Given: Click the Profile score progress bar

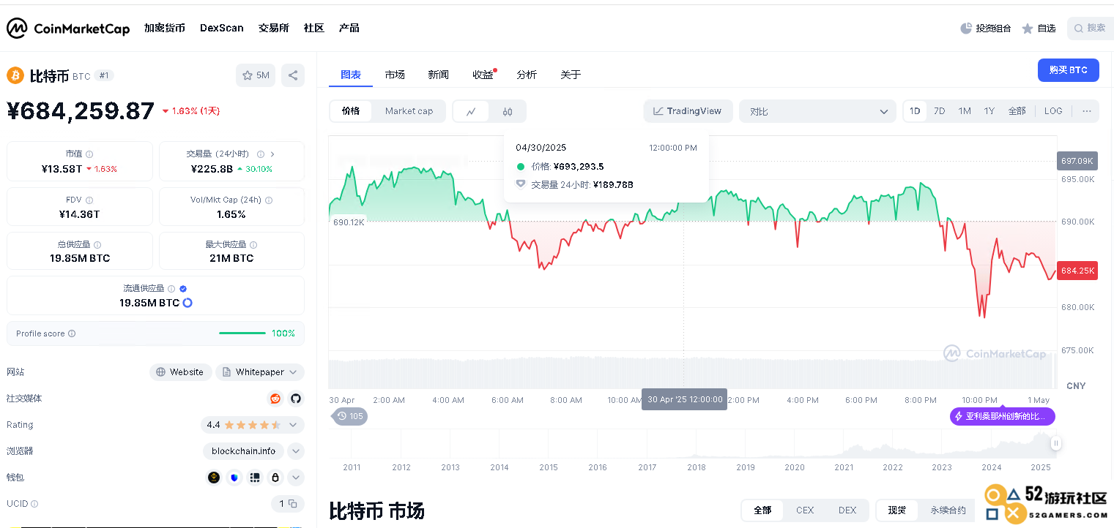Looking at the screenshot, I should click(242, 333).
